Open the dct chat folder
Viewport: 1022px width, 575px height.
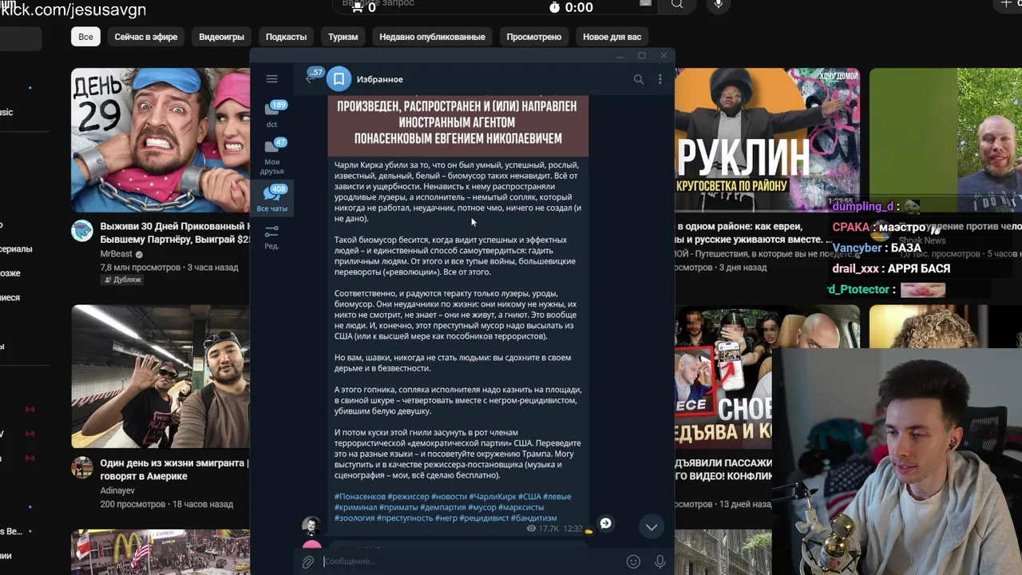[x=271, y=114]
